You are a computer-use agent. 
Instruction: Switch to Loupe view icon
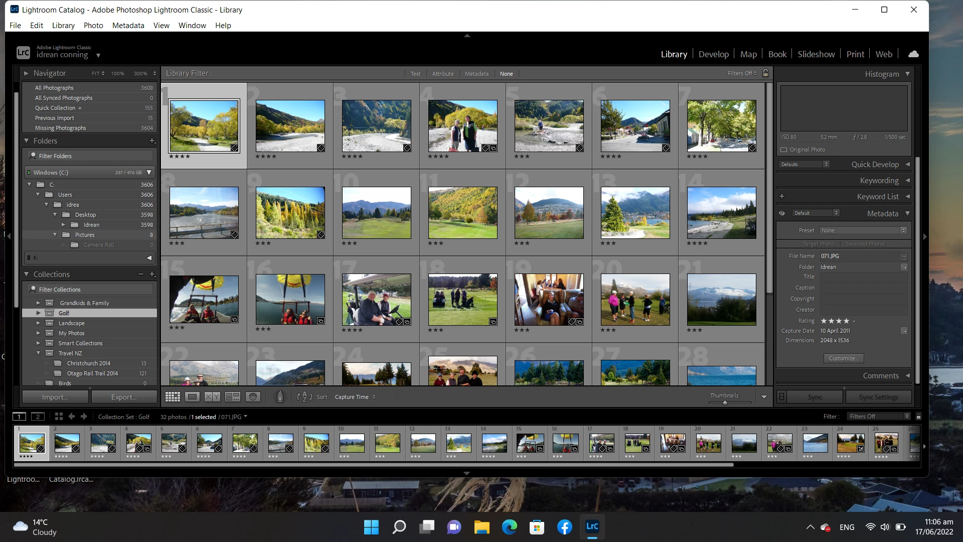pos(192,397)
